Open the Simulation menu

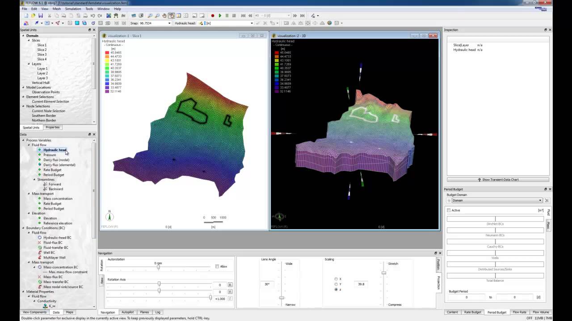(x=73, y=9)
